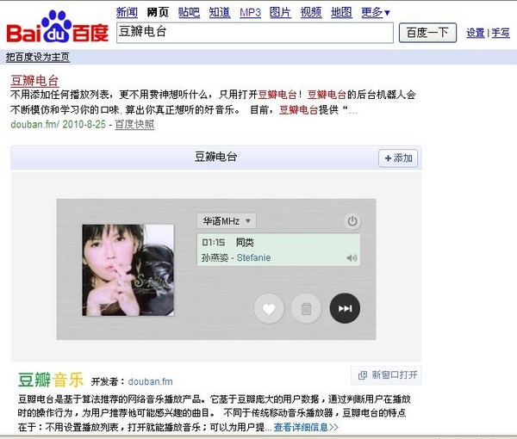This screenshot has height=439, width=517.
Task: Add the app with +添加 button
Action: [x=398, y=158]
